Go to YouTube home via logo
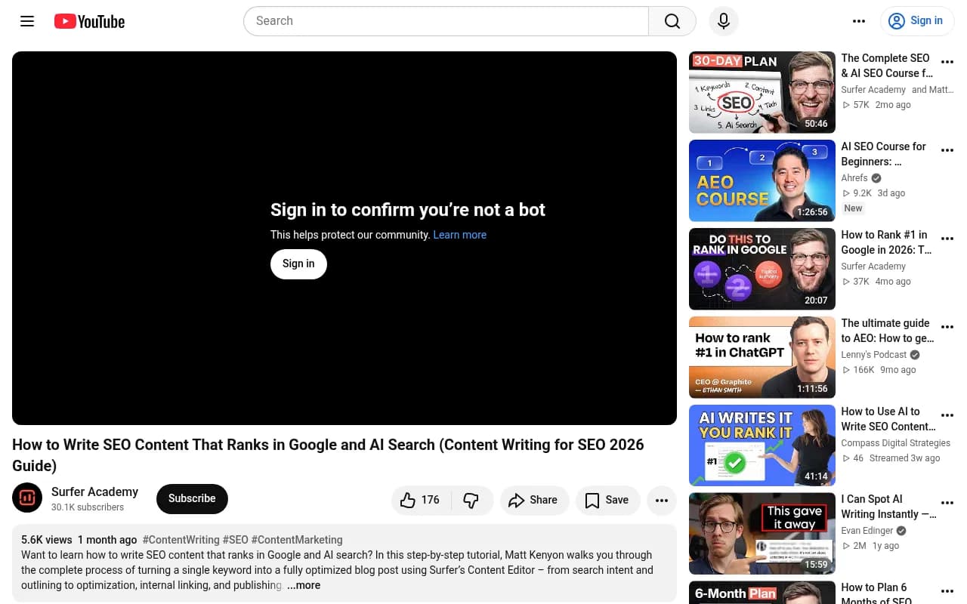Image resolution: width=967 pixels, height=604 pixels. click(89, 21)
